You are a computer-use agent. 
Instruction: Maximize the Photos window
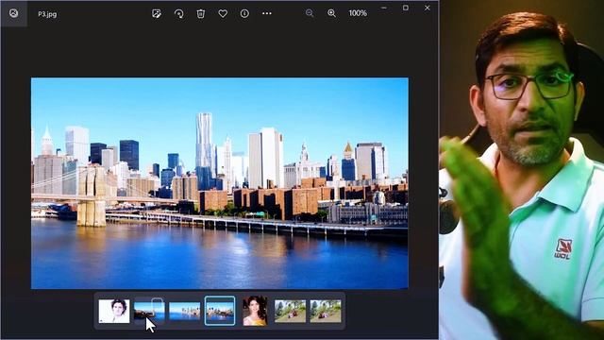click(406, 8)
